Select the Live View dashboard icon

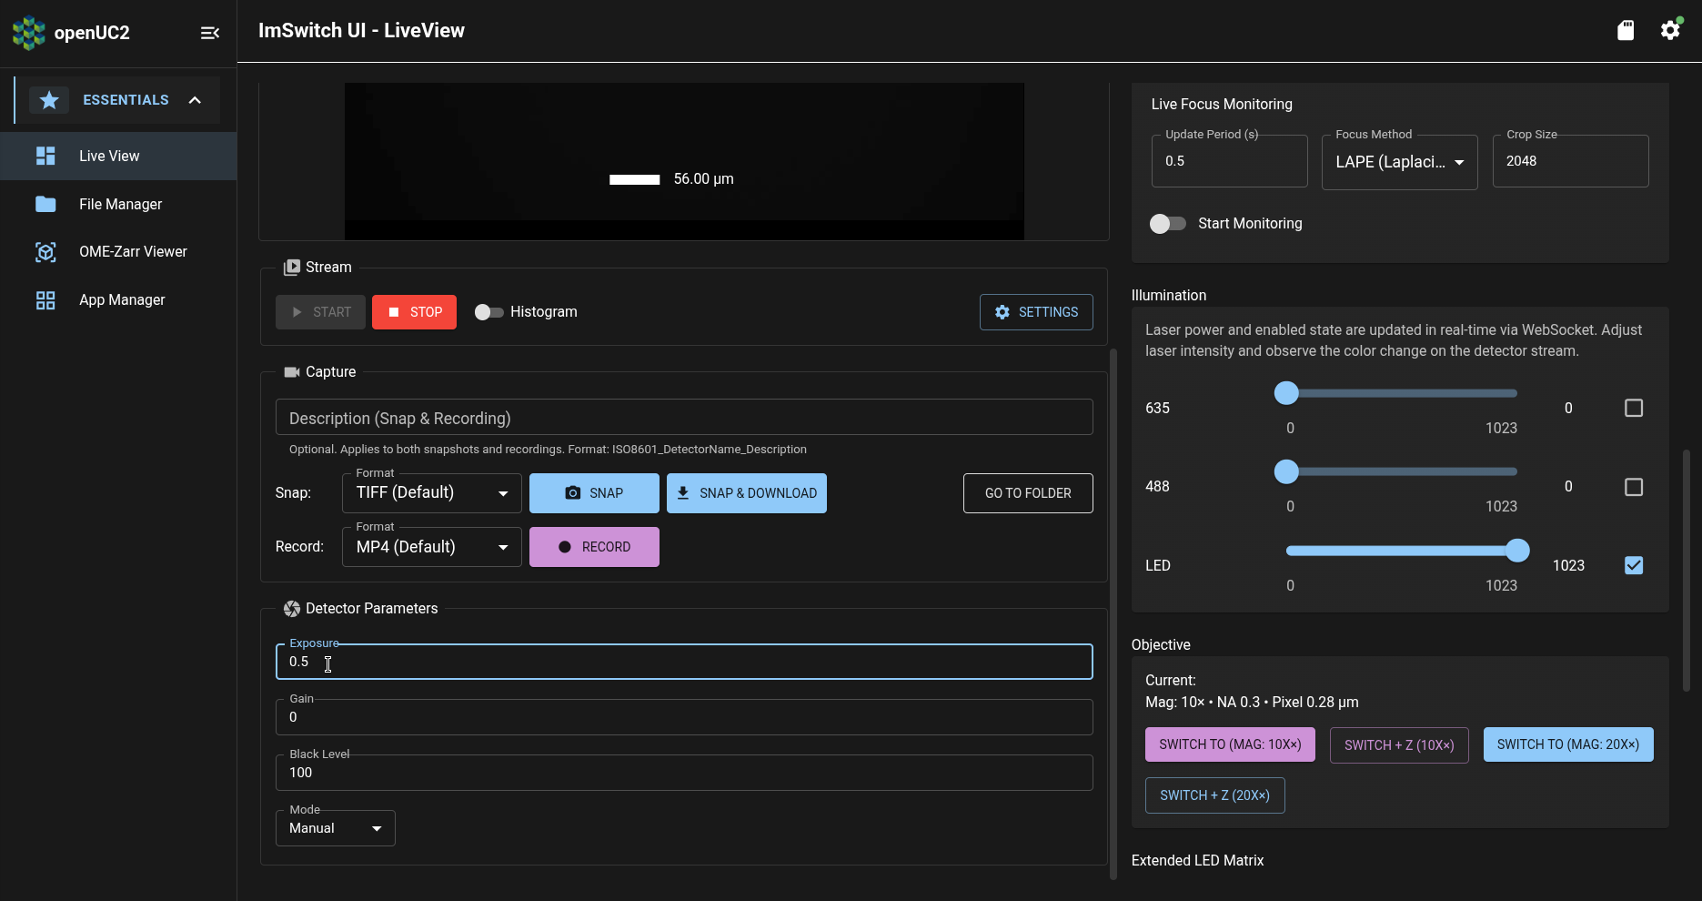point(45,156)
